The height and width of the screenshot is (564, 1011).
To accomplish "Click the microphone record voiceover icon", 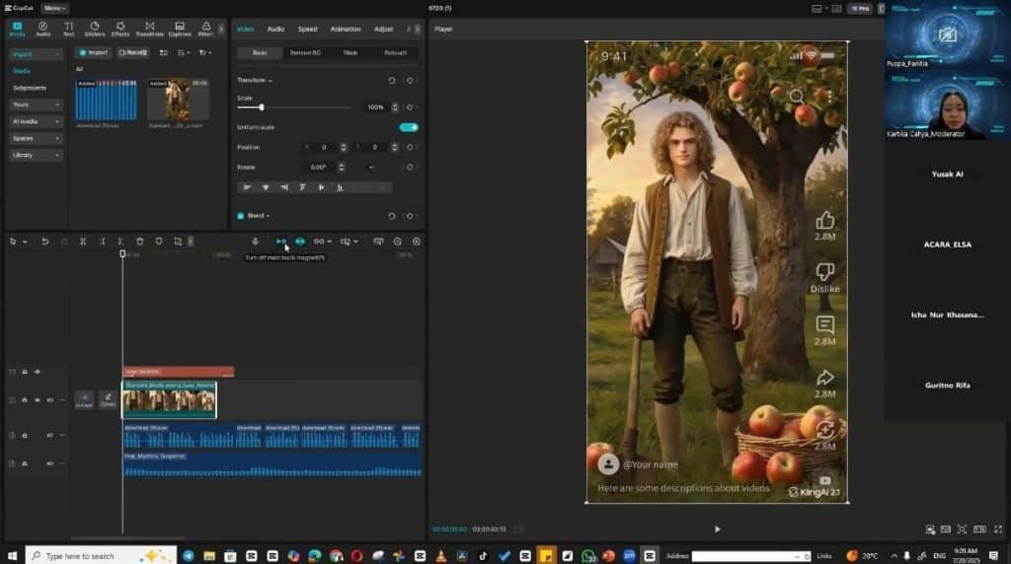I will click(255, 242).
